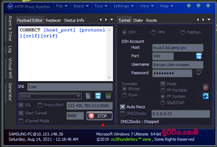The image size is (217, 147).
Task: Click the red stop tunnel icon near Mode
Action: coord(206,88)
